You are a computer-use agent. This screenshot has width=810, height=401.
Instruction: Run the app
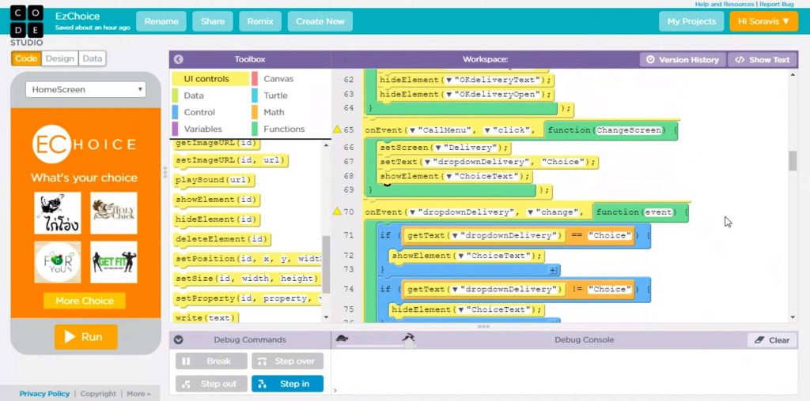pos(85,337)
